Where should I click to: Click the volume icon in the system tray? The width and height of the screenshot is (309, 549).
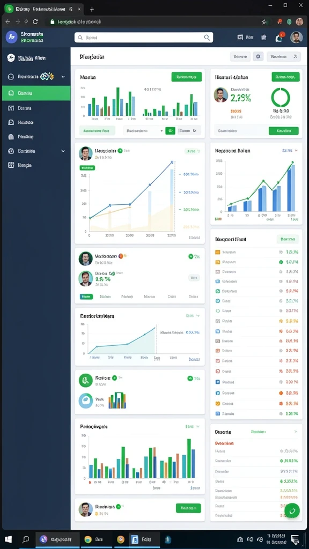[x=260, y=539]
